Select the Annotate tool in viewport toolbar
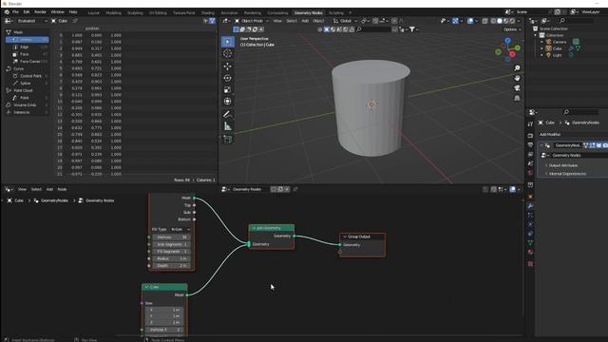608x342 pixels. click(x=228, y=114)
